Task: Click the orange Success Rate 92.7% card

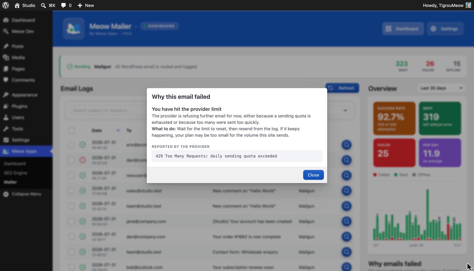Action: 394,118
